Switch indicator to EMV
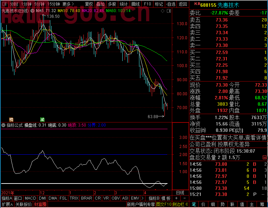 click(x=135, y=198)
